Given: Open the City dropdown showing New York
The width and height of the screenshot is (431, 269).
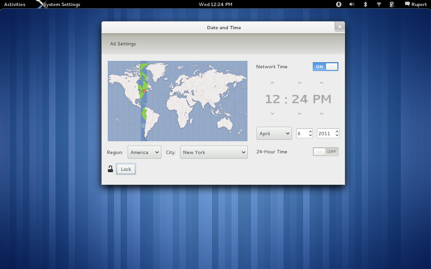Looking at the screenshot, I should coord(214,152).
